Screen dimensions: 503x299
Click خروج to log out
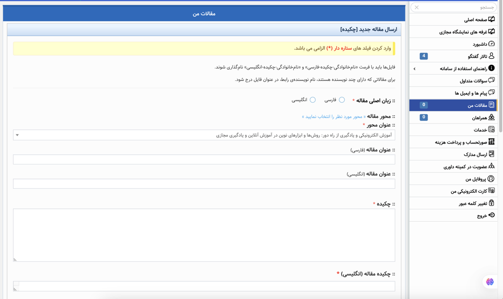click(x=453, y=216)
